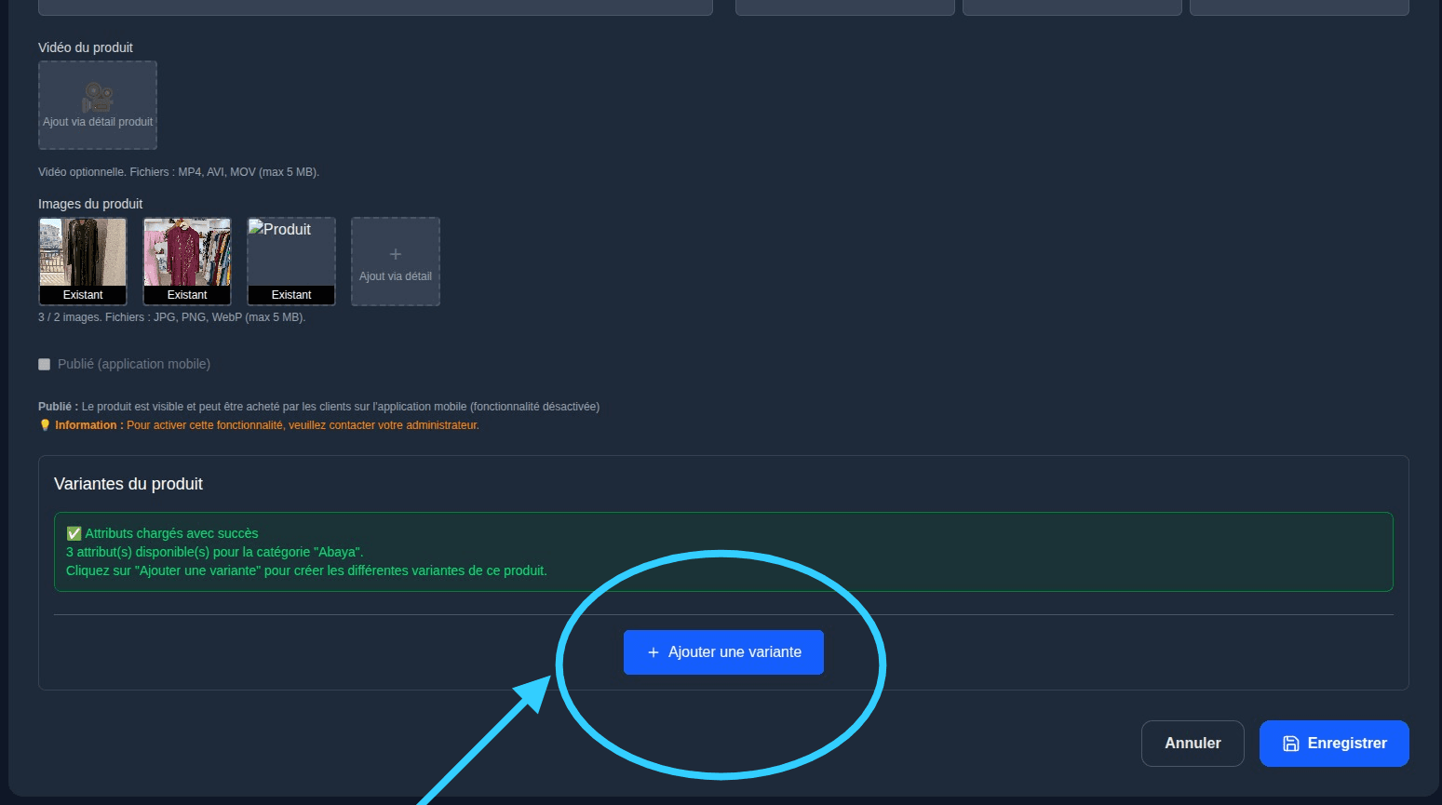Save the product with Enregistrer
1442x805 pixels.
(x=1333, y=744)
